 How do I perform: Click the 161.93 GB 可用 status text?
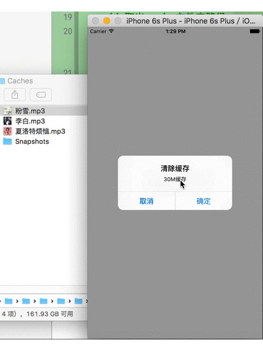tap(50, 314)
